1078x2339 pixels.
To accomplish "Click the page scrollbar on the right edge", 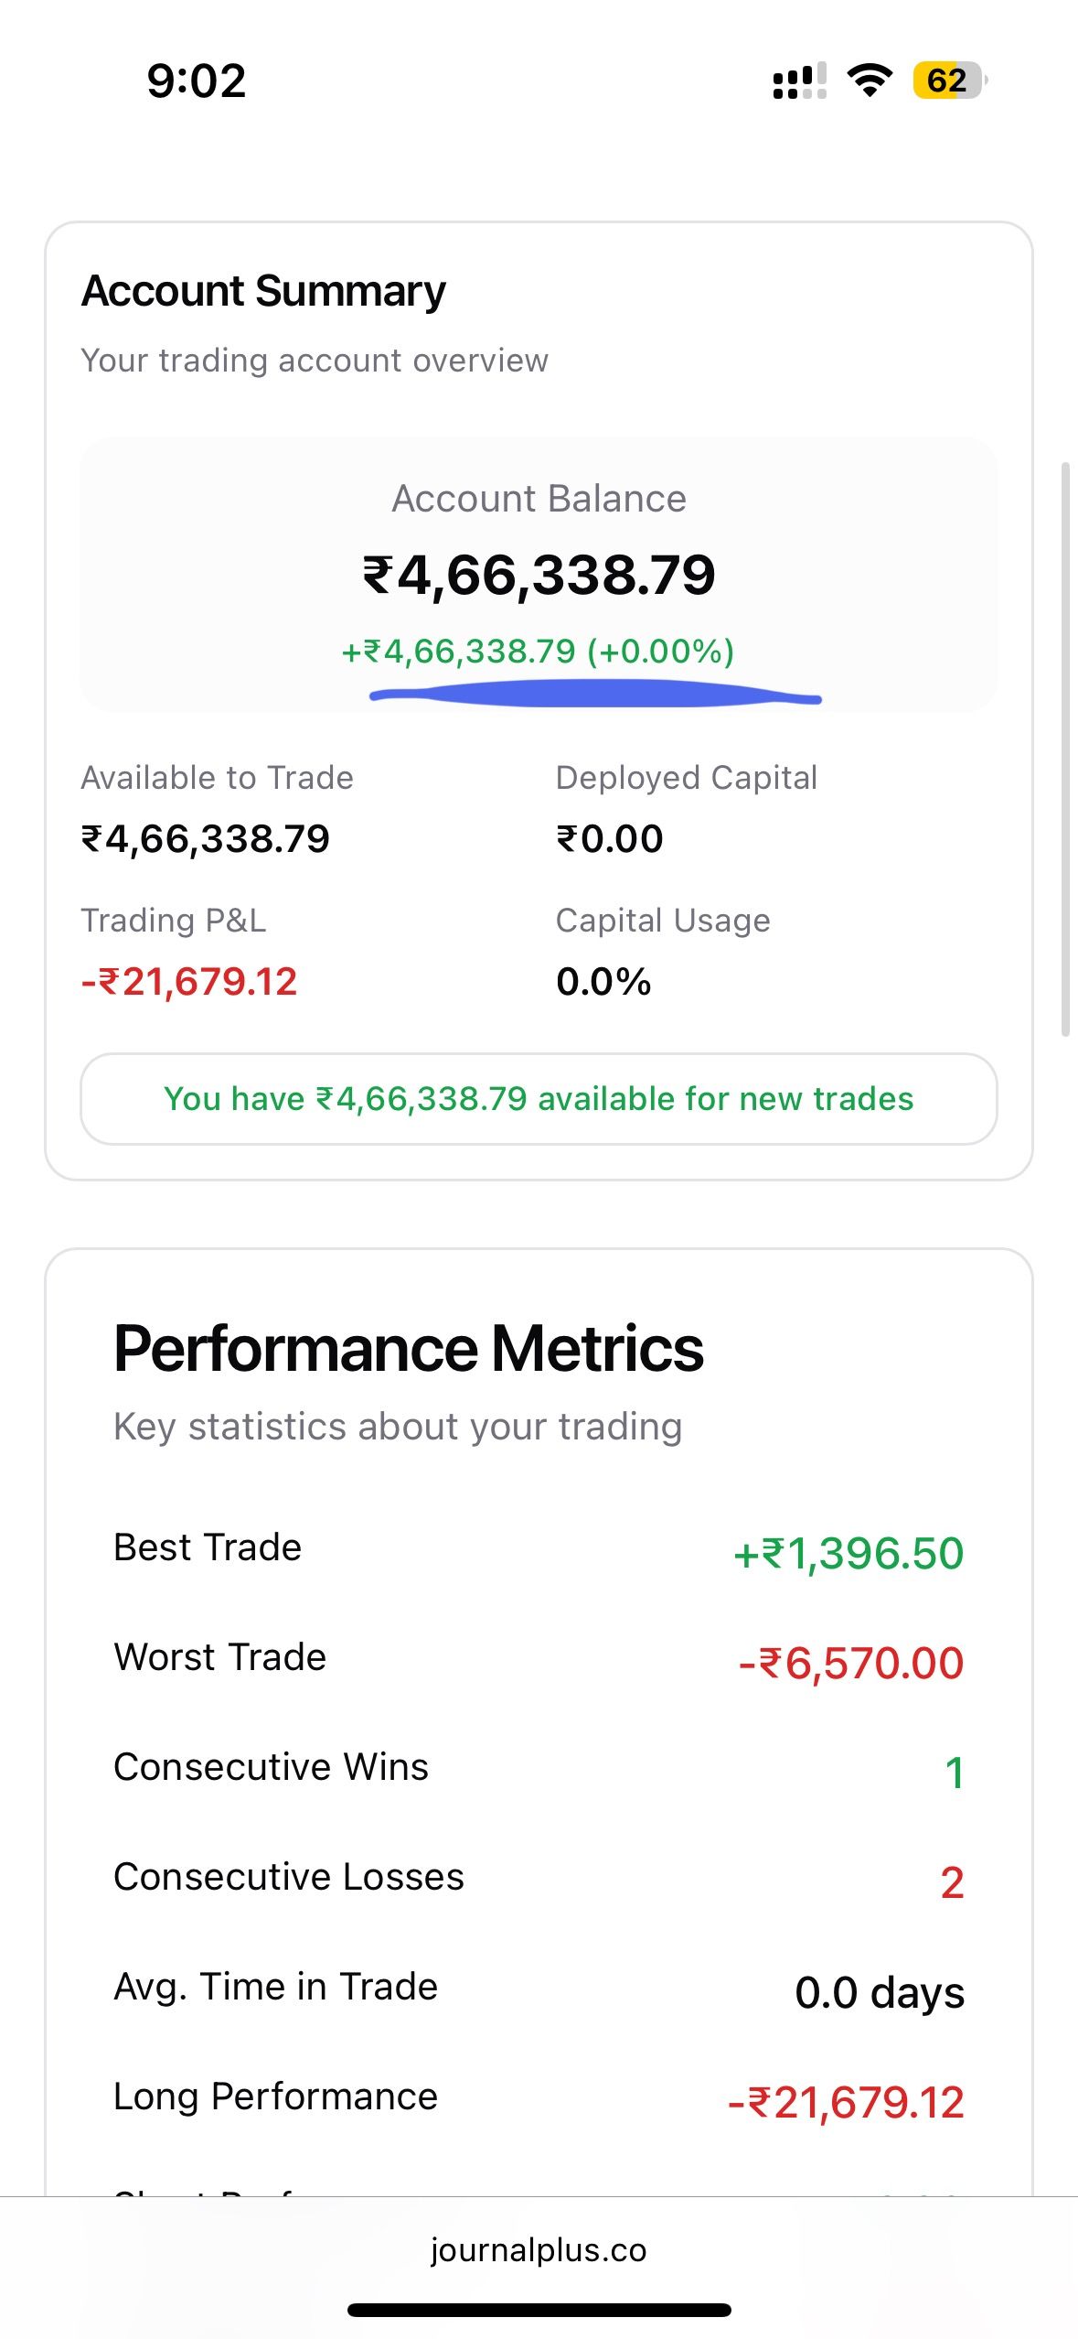I will tap(1065, 749).
